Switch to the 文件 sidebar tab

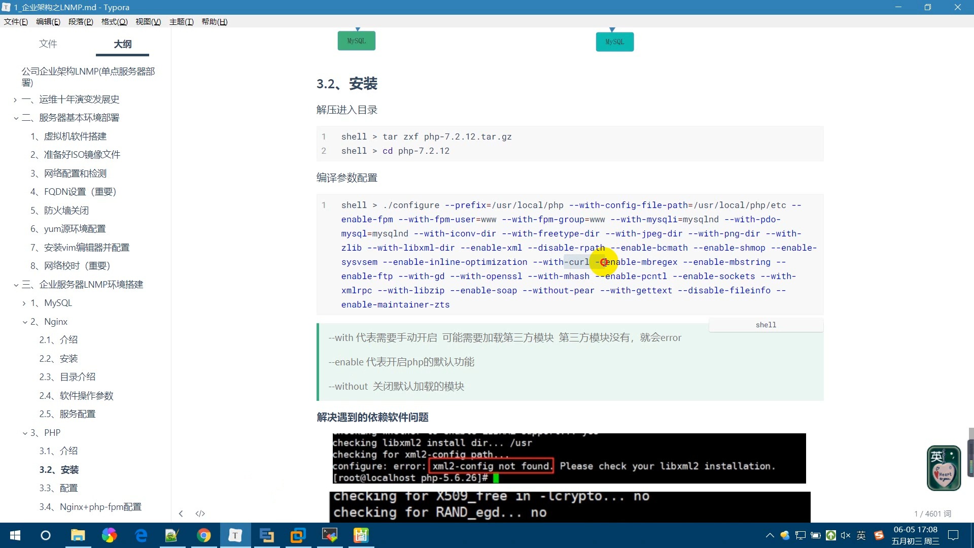[x=48, y=44]
